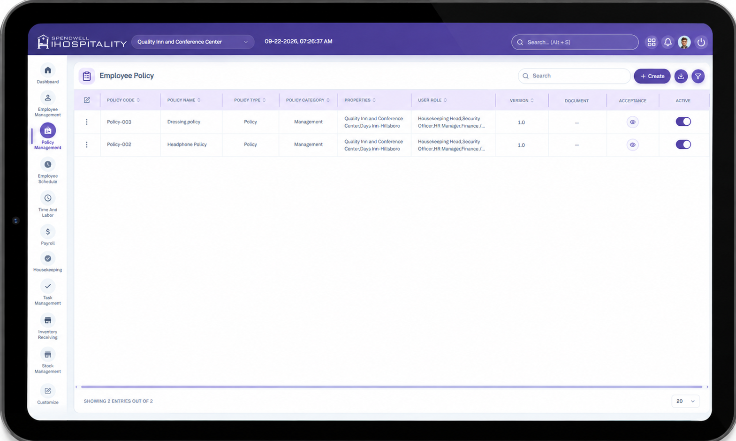The height and width of the screenshot is (441, 736).
Task: Click the horizontal table scrollbar
Action: 392,387
